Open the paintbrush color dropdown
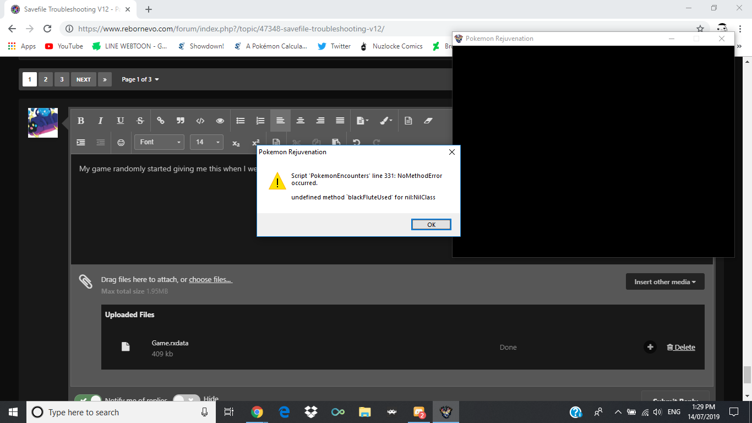The image size is (752, 423). [x=386, y=121]
